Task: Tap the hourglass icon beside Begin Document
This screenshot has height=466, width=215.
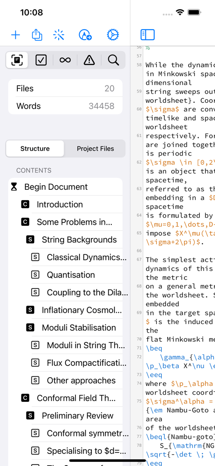Action: point(14,187)
